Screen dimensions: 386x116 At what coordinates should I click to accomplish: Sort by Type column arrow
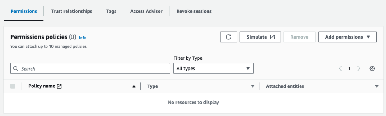tap(253, 86)
